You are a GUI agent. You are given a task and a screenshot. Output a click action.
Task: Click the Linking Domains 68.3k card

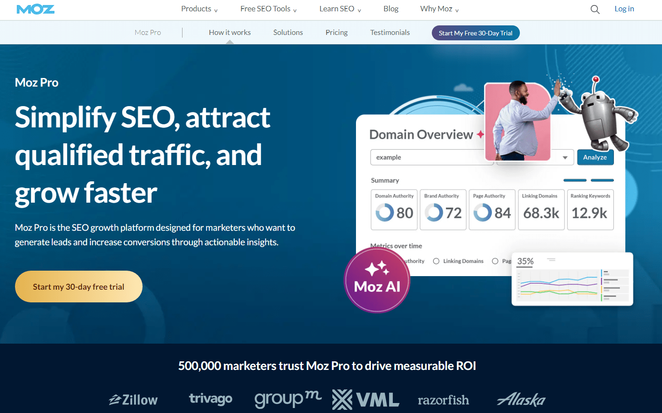coord(541,209)
